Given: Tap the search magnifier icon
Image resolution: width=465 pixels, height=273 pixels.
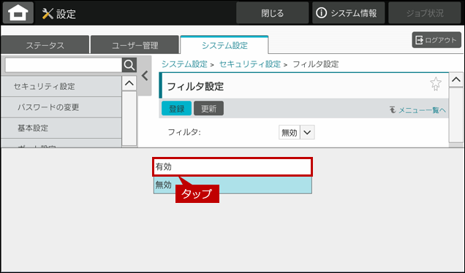Looking at the screenshot, I should point(129,65).
